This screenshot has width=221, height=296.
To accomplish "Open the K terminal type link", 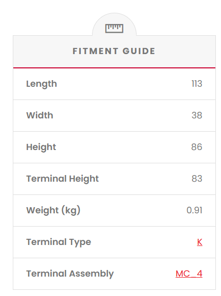I will pos(200,242).
